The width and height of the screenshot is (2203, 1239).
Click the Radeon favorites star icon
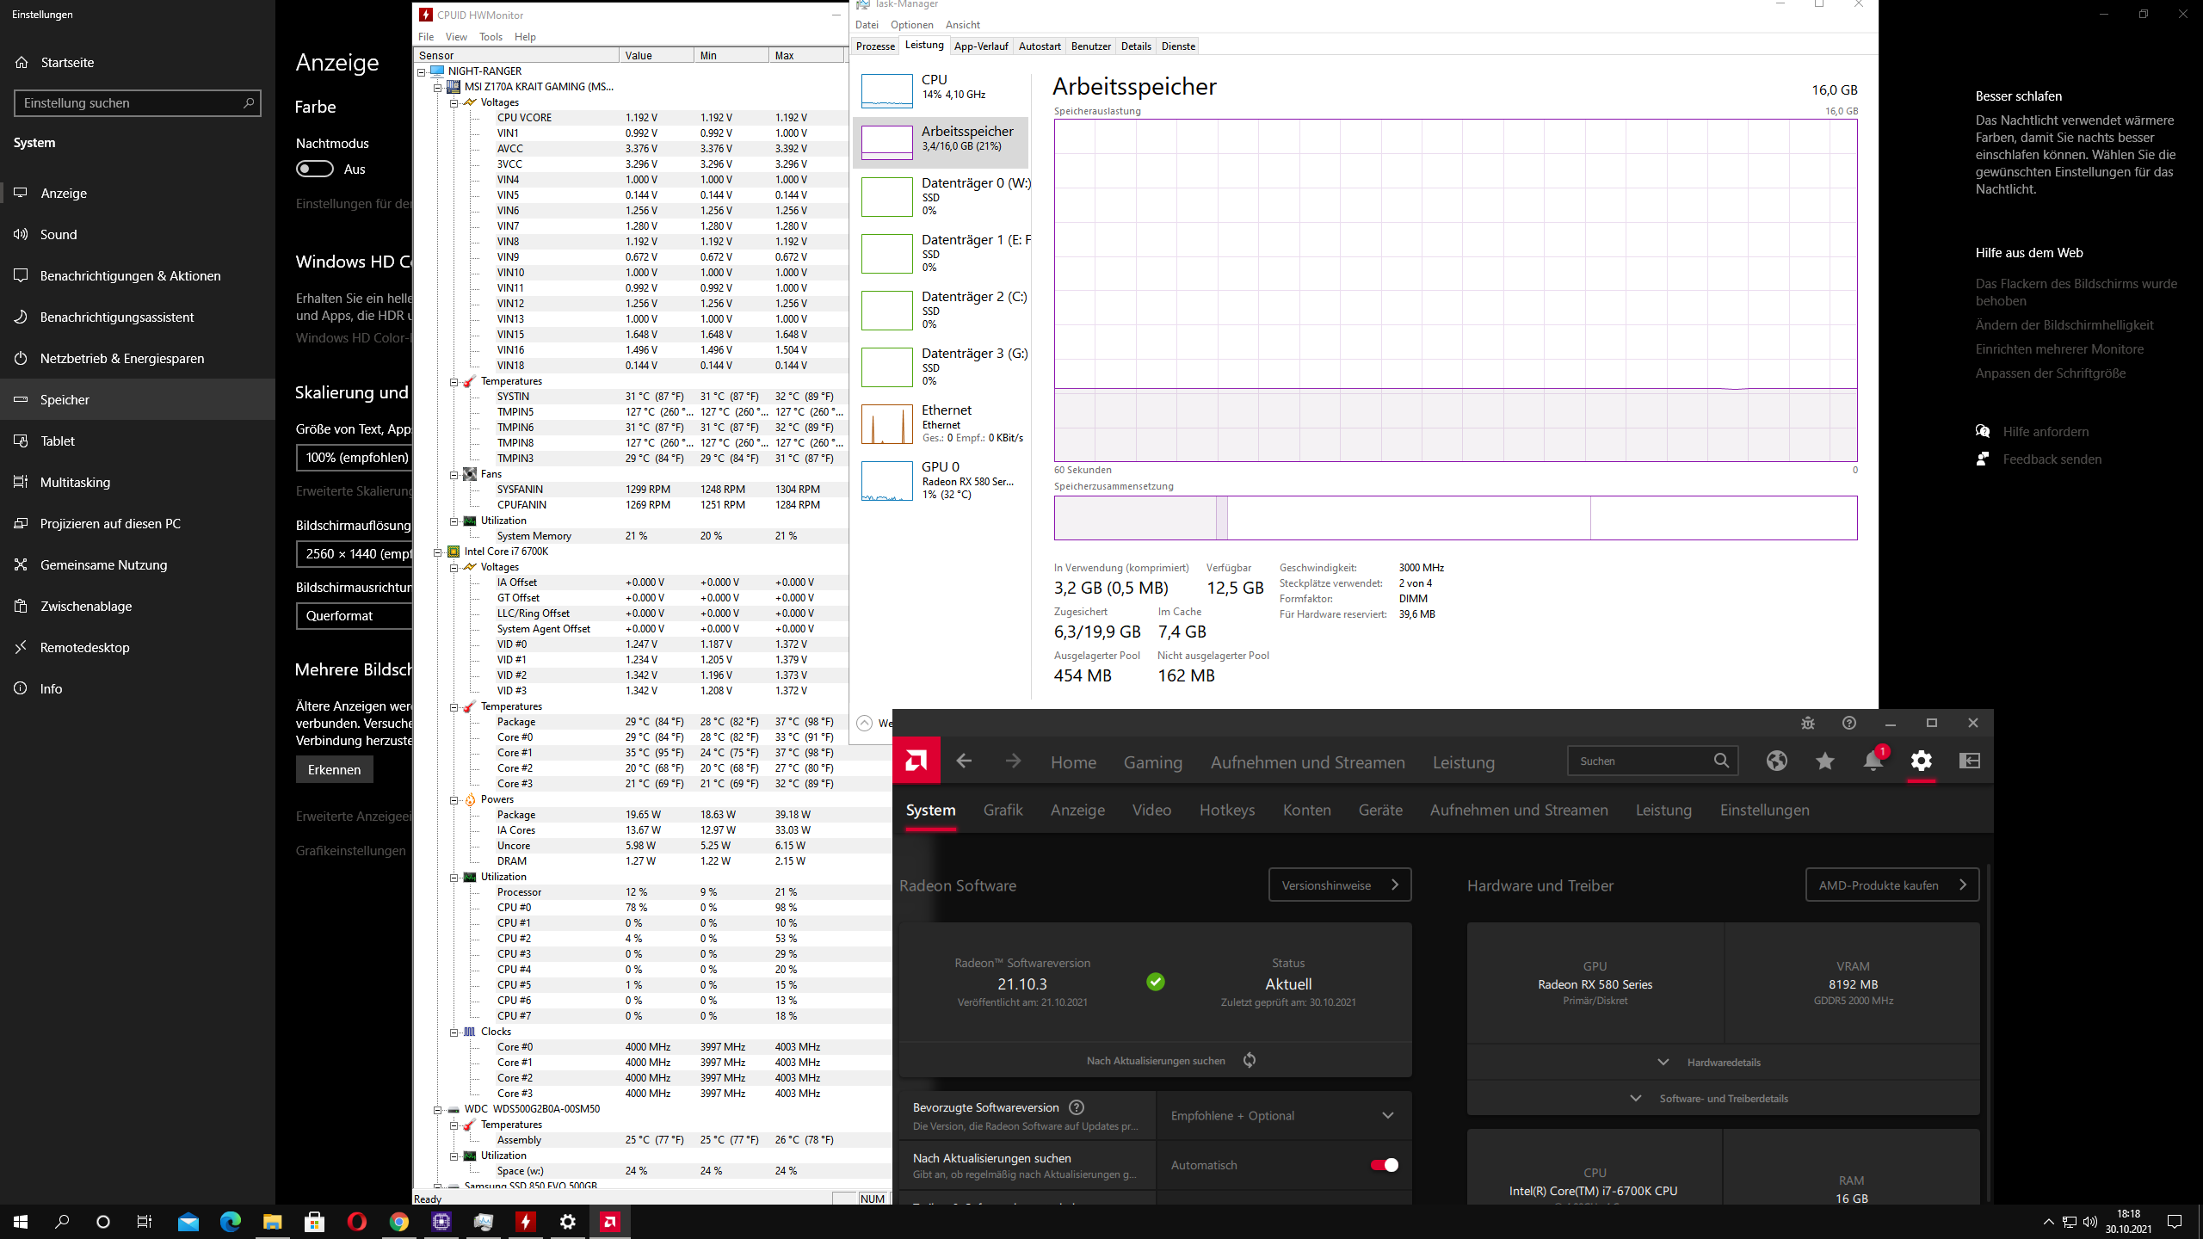click(1824, 761)
